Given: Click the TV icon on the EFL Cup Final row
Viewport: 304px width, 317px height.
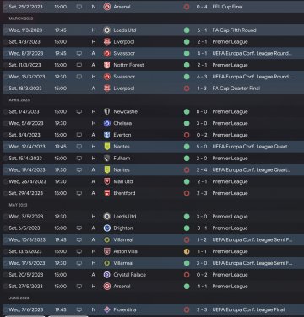Looking at the screenshot, I should pos(79,7).
